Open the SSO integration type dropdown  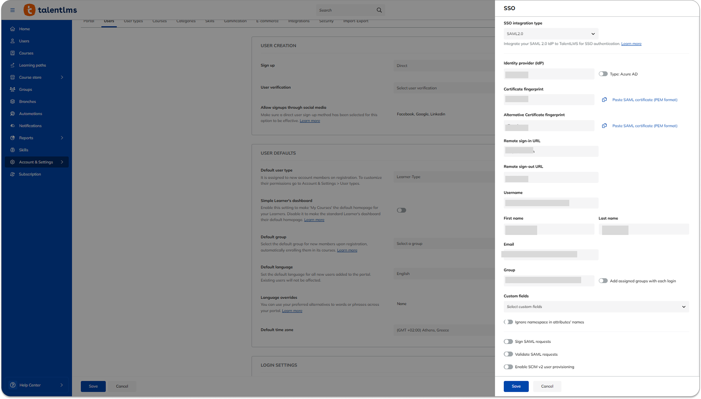coord(551,34)
